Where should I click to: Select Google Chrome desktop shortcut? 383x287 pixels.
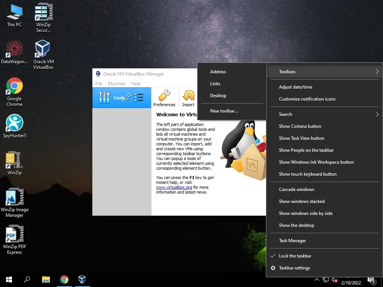(15, 92)
